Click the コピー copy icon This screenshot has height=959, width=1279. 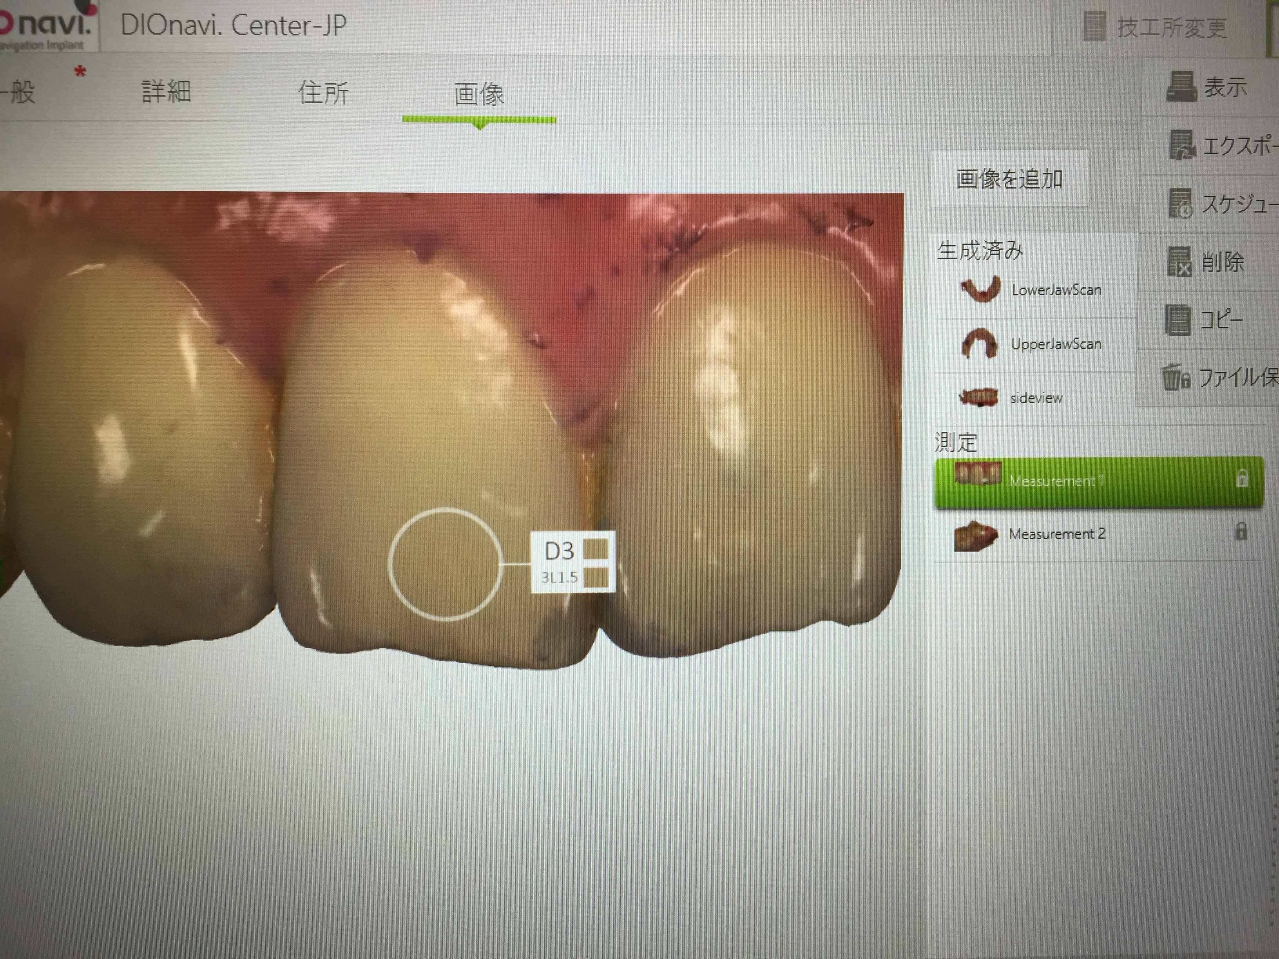click(1178, 320)
